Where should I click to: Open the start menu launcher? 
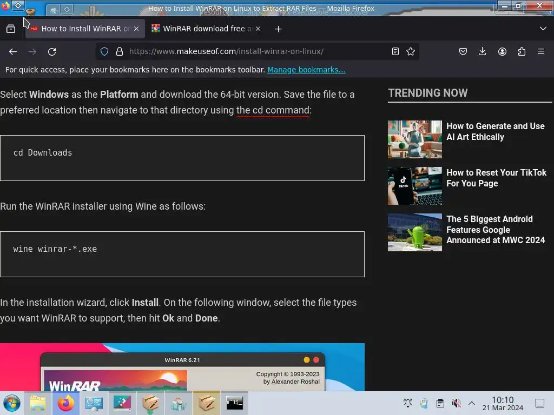tap(12, 403)
